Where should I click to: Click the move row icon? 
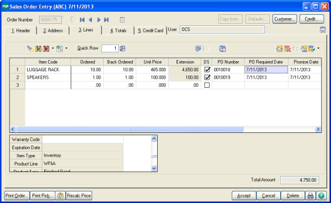click(x=304, y=49)
